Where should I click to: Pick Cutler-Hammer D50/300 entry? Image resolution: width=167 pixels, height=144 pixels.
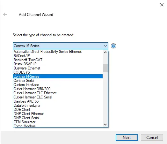click(58, 89)
